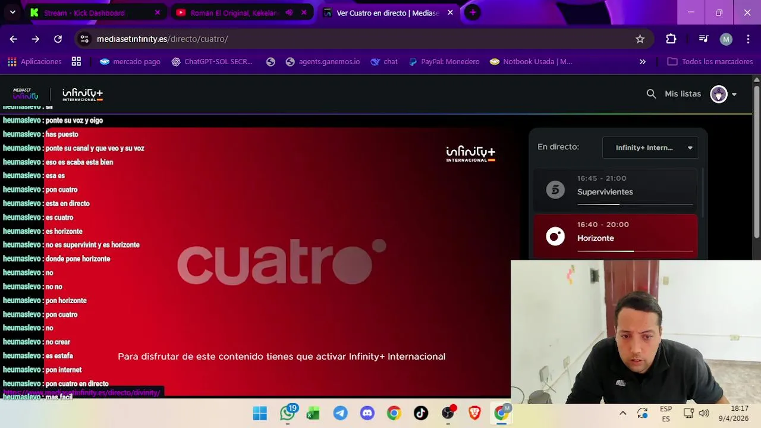Select the Supervivientes live program
Image resolution: width=761 pixels, height=428 pixels.
coord(615,190)
